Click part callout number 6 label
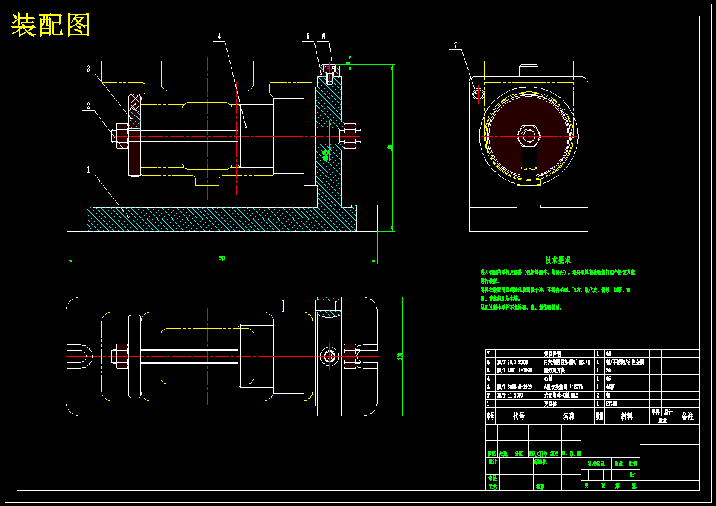 click(323, 36)
